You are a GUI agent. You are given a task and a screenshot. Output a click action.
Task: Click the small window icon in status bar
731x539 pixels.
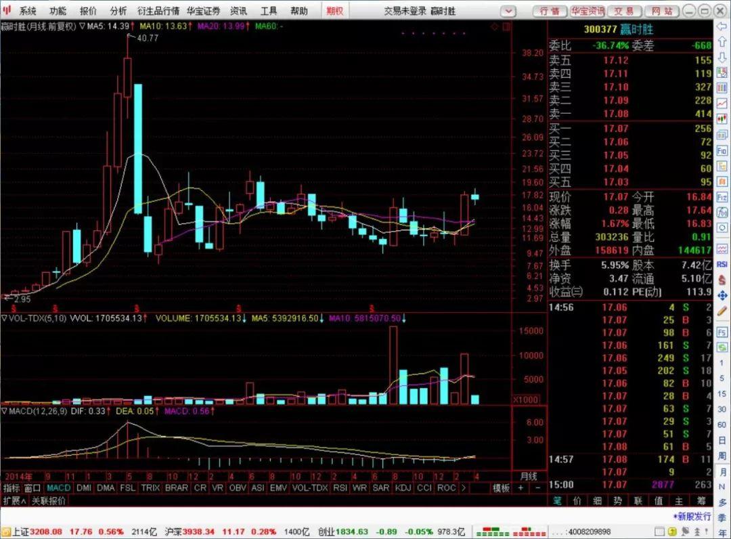click(659, 532)
